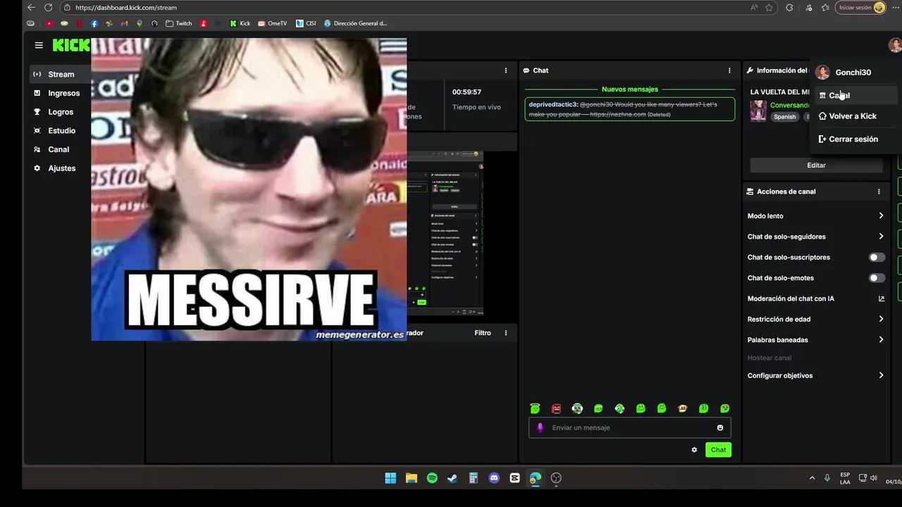Open the emoji picker in chat input
This screenshot has width=902, height=507.
[720, 427]
